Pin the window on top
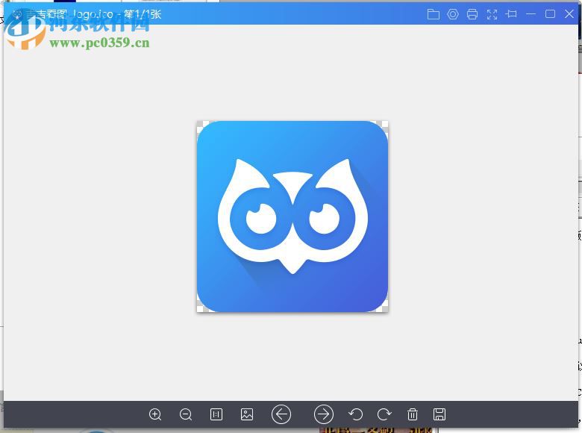 511,14
